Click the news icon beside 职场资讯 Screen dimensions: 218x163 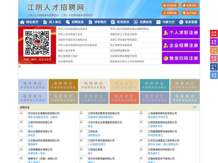point(113,22)
